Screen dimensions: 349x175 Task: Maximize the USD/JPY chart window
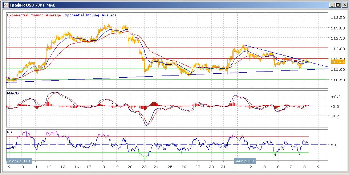click(x=338, y=5)
